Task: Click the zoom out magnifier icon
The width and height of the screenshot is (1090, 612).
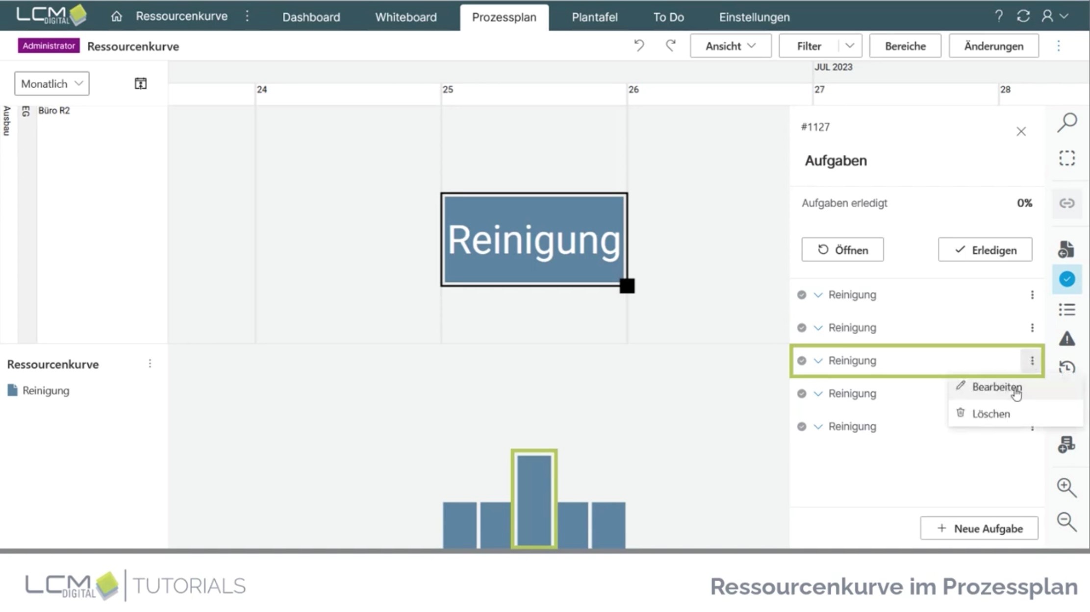Action: (1066, 522)
